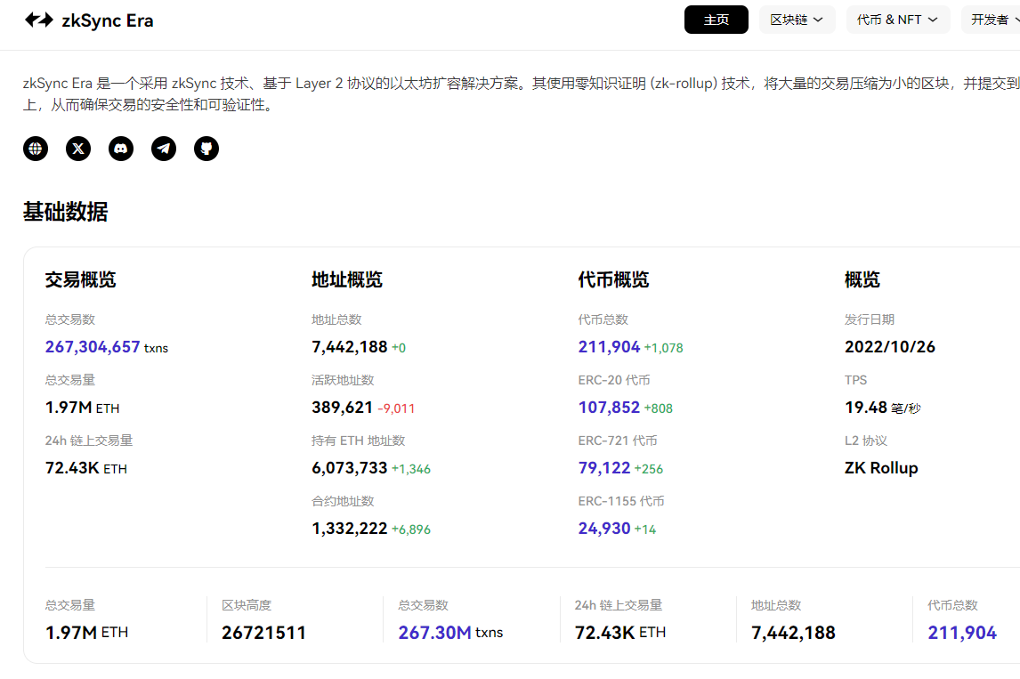This screenshot has height=679, width=1020.
Task: Click 1.97M ETH in bottom summary row
Action: click(x=86, y=633)
